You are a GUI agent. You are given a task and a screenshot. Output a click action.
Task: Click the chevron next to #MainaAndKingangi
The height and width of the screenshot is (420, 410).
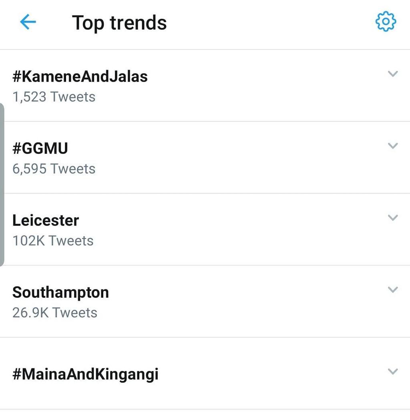tap(393, 372)
